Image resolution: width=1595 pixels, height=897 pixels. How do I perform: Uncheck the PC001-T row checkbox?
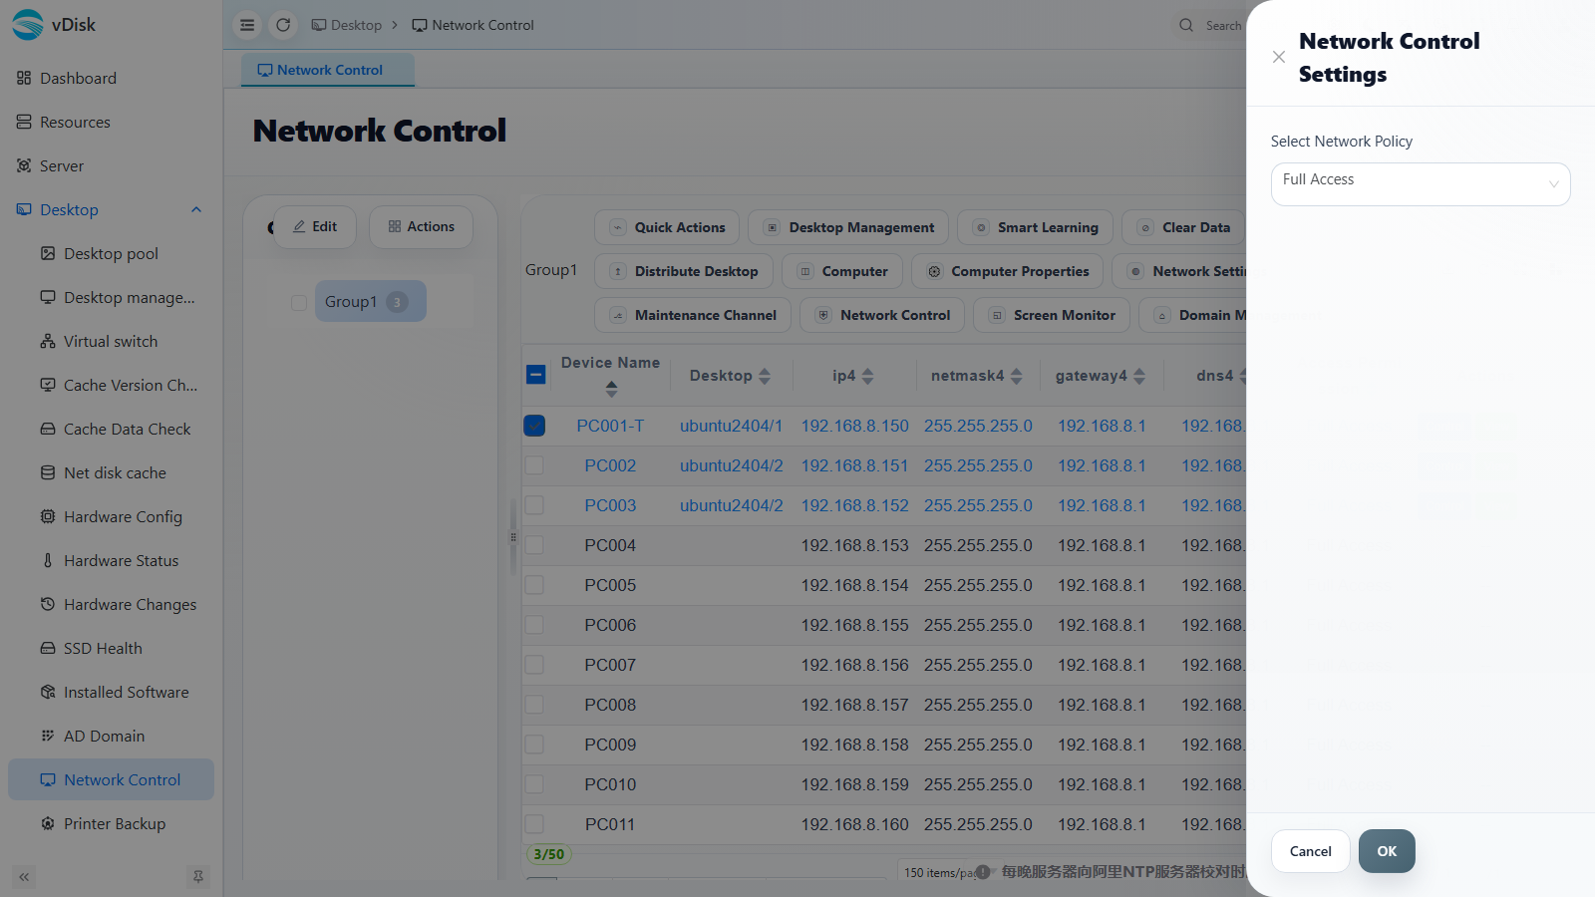coord(534,426)
